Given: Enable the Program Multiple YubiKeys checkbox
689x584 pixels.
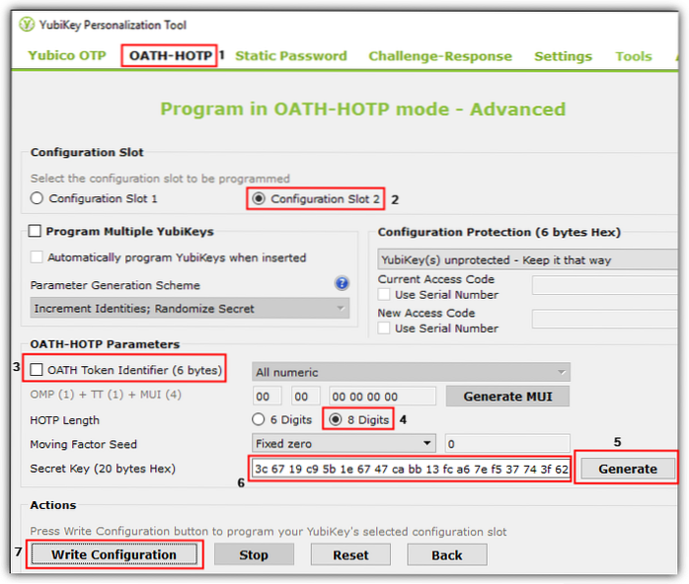Looking at the screenshot, I should click(37, 232).
